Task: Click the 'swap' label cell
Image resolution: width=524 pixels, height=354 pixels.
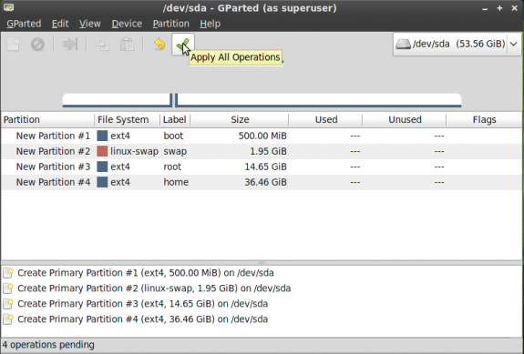Action: (x=175, y=151)
